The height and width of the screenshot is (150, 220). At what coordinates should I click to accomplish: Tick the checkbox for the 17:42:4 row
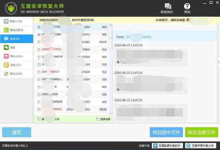39,72
